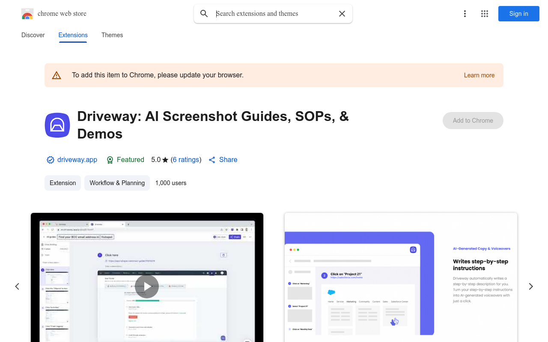Open the Google apps grid
Image resolution: width=548 pixels, height=342 pixels.
pos(485,14)
